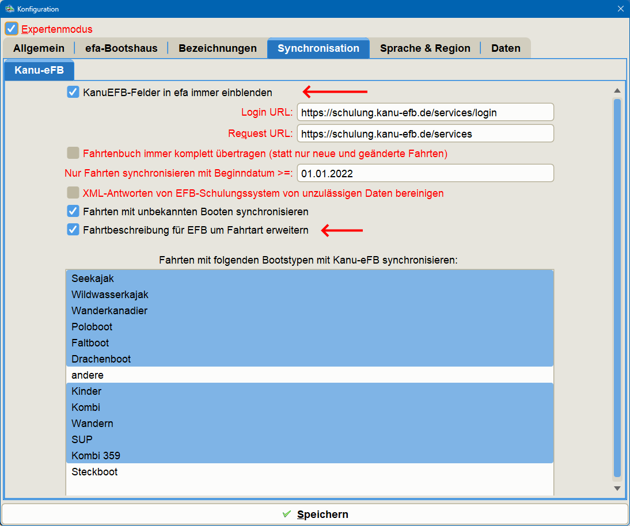Toggle the Expertenmodus checkbox
Image resolution: width=630 pixels, height=526 pixels.
[12, 29]
